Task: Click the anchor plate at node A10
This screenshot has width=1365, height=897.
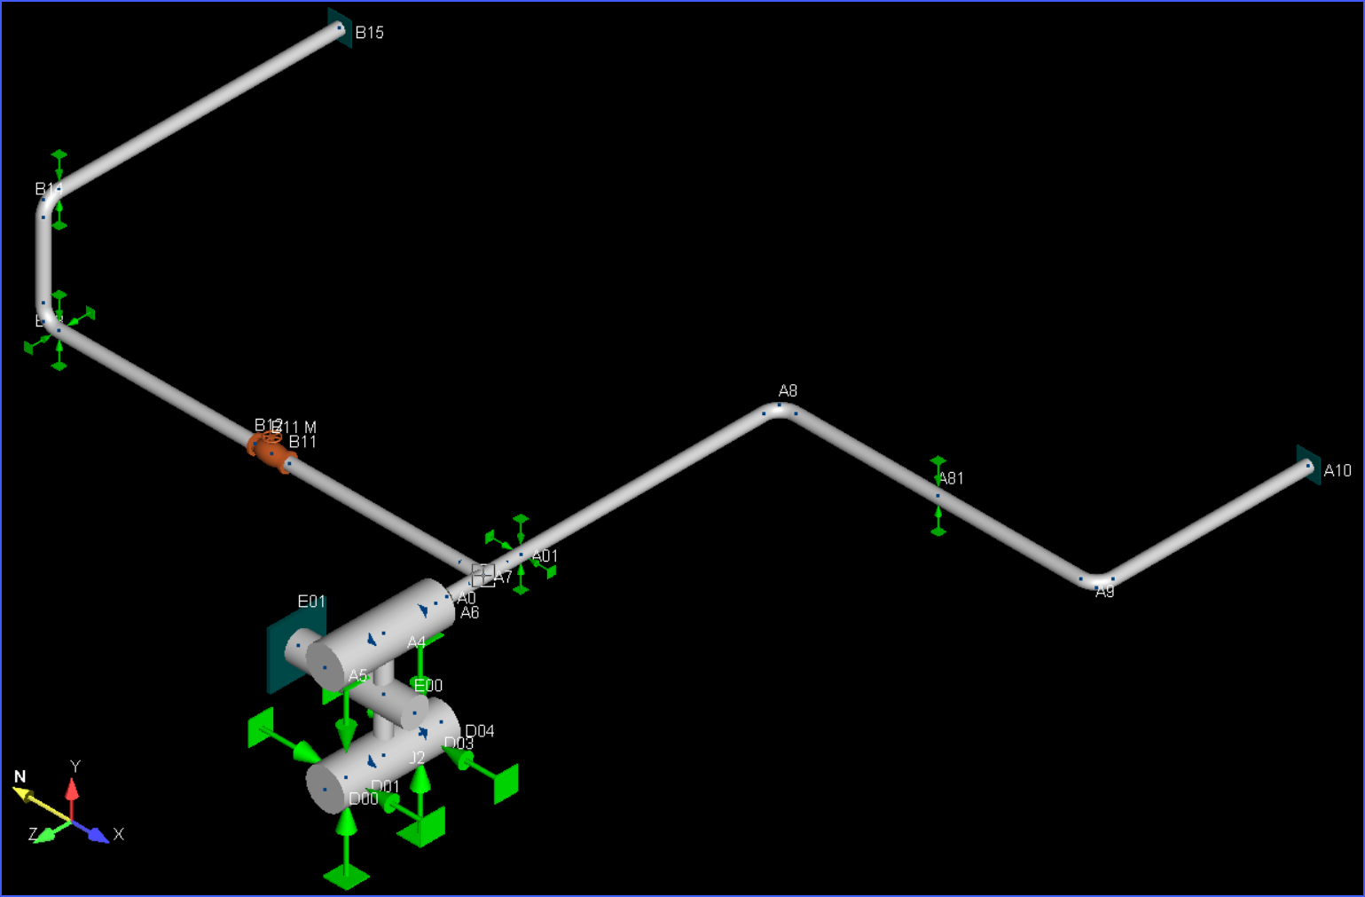Action: [x=1308, y=465]
